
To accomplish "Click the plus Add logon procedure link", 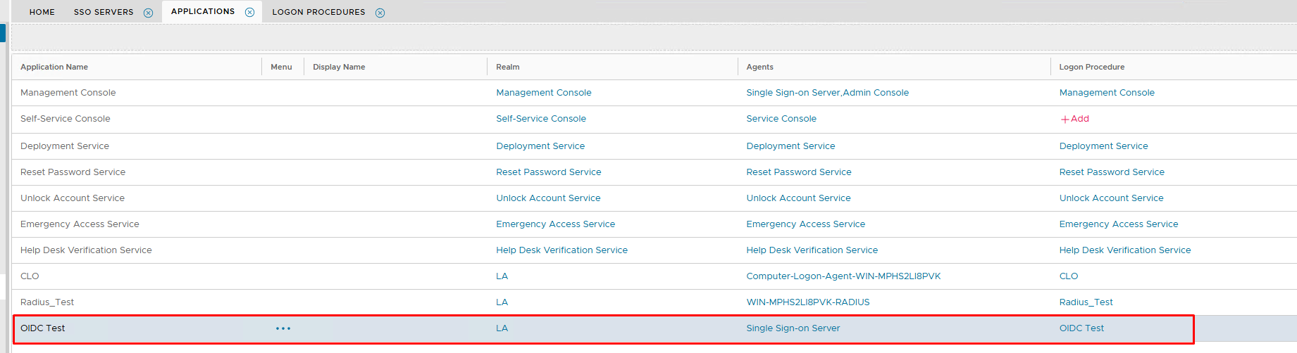I will click(1074, 119).
